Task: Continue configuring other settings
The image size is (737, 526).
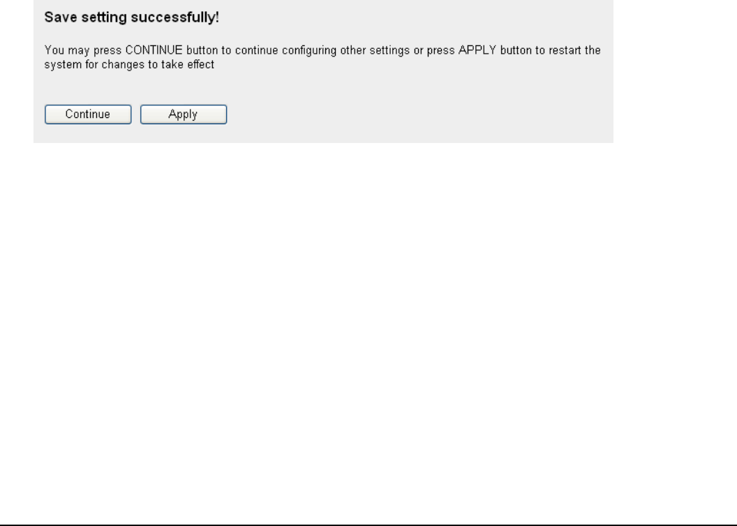Action: (x=88, y=114)
